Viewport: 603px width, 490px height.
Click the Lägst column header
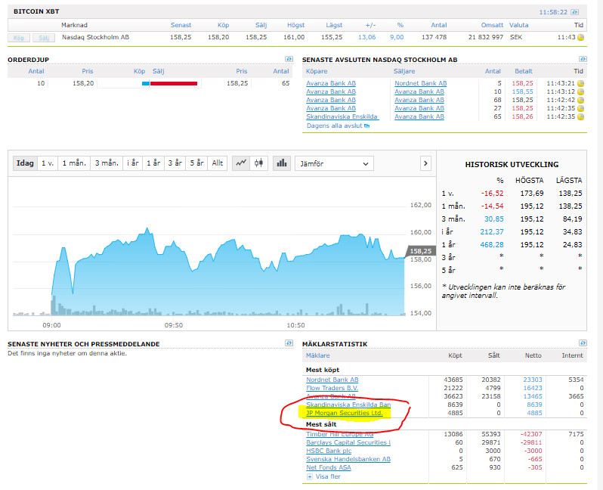[334, 25]
